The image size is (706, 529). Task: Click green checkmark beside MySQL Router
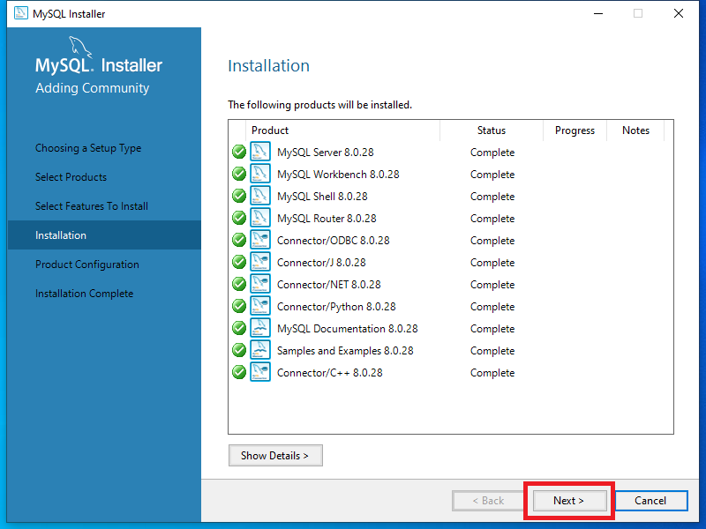[x=239, y=218]
